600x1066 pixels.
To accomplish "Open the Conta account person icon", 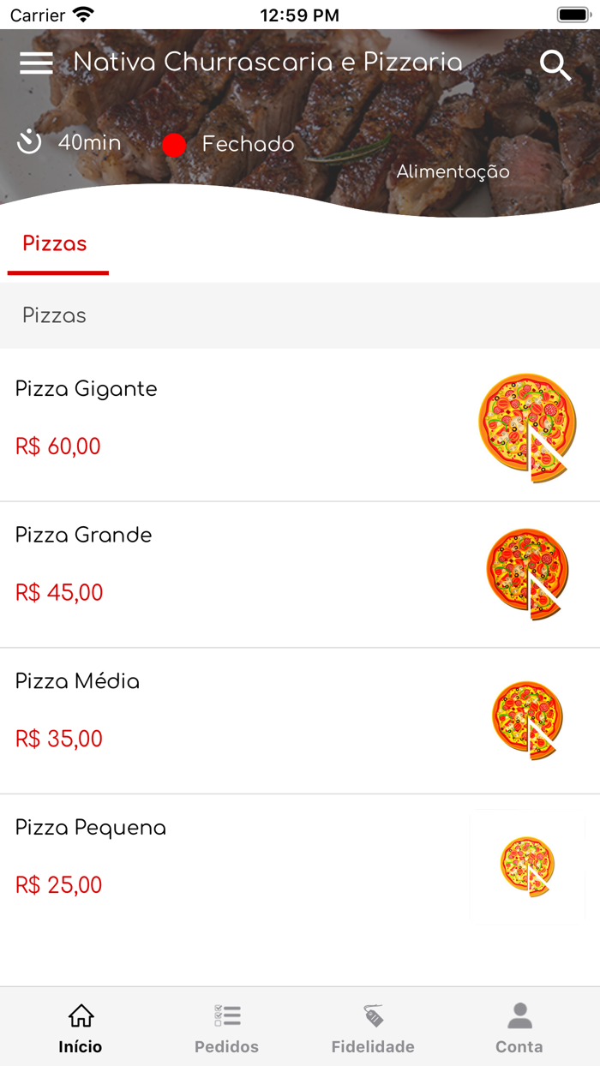I will 519,1015.
